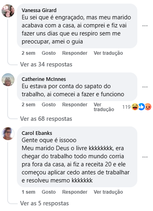Reply to Catherine McInnes's comment

point(75,105)
